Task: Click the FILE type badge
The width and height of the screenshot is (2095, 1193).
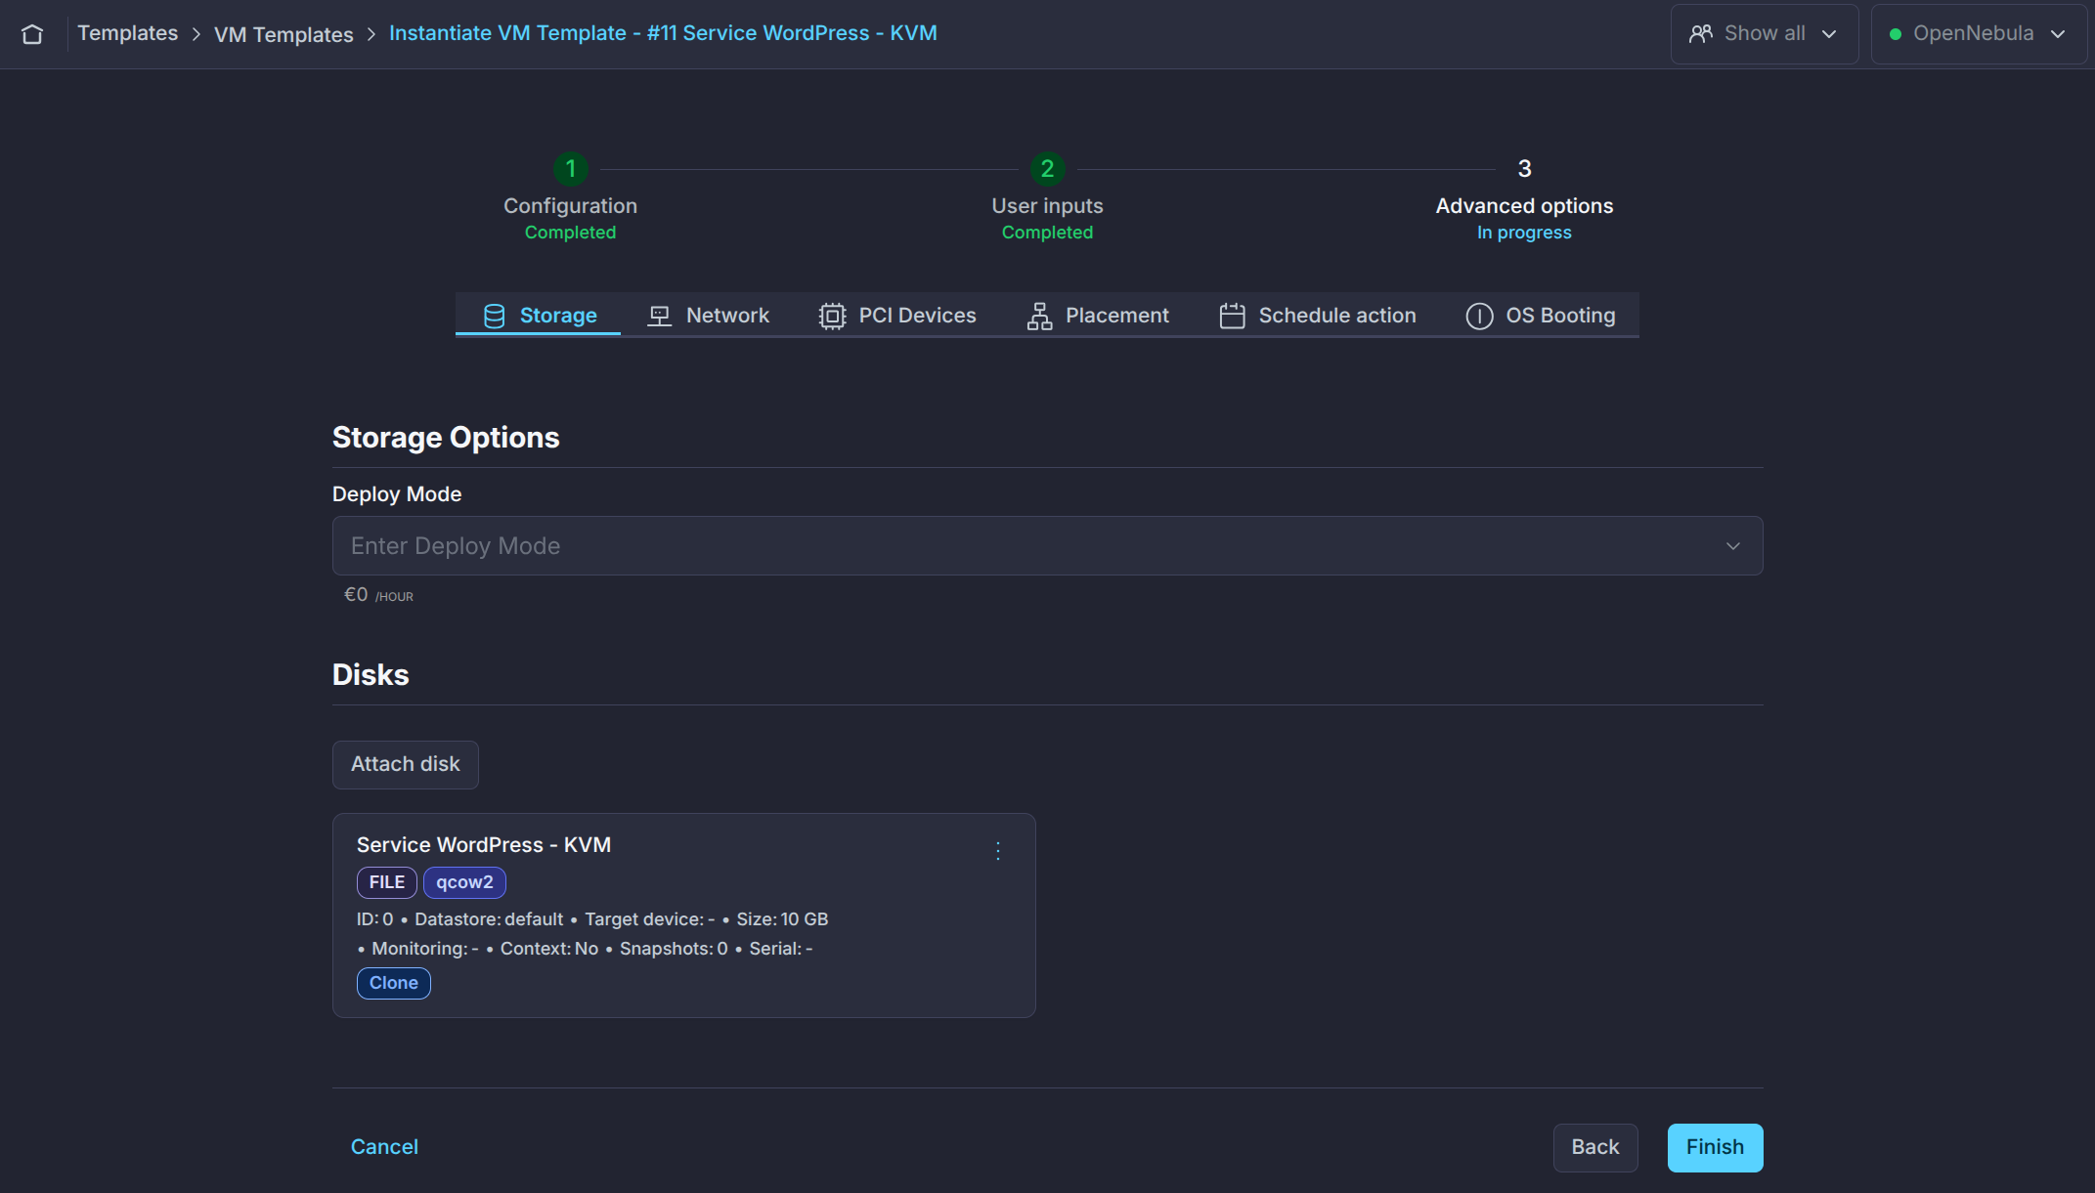Action: pos(387,882)
